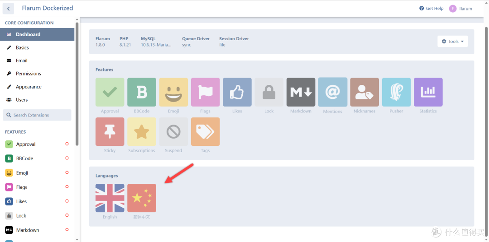Open the Flarum Dockerized title link
The height and width of the screenshot is (242, 489).
(48, 8)
